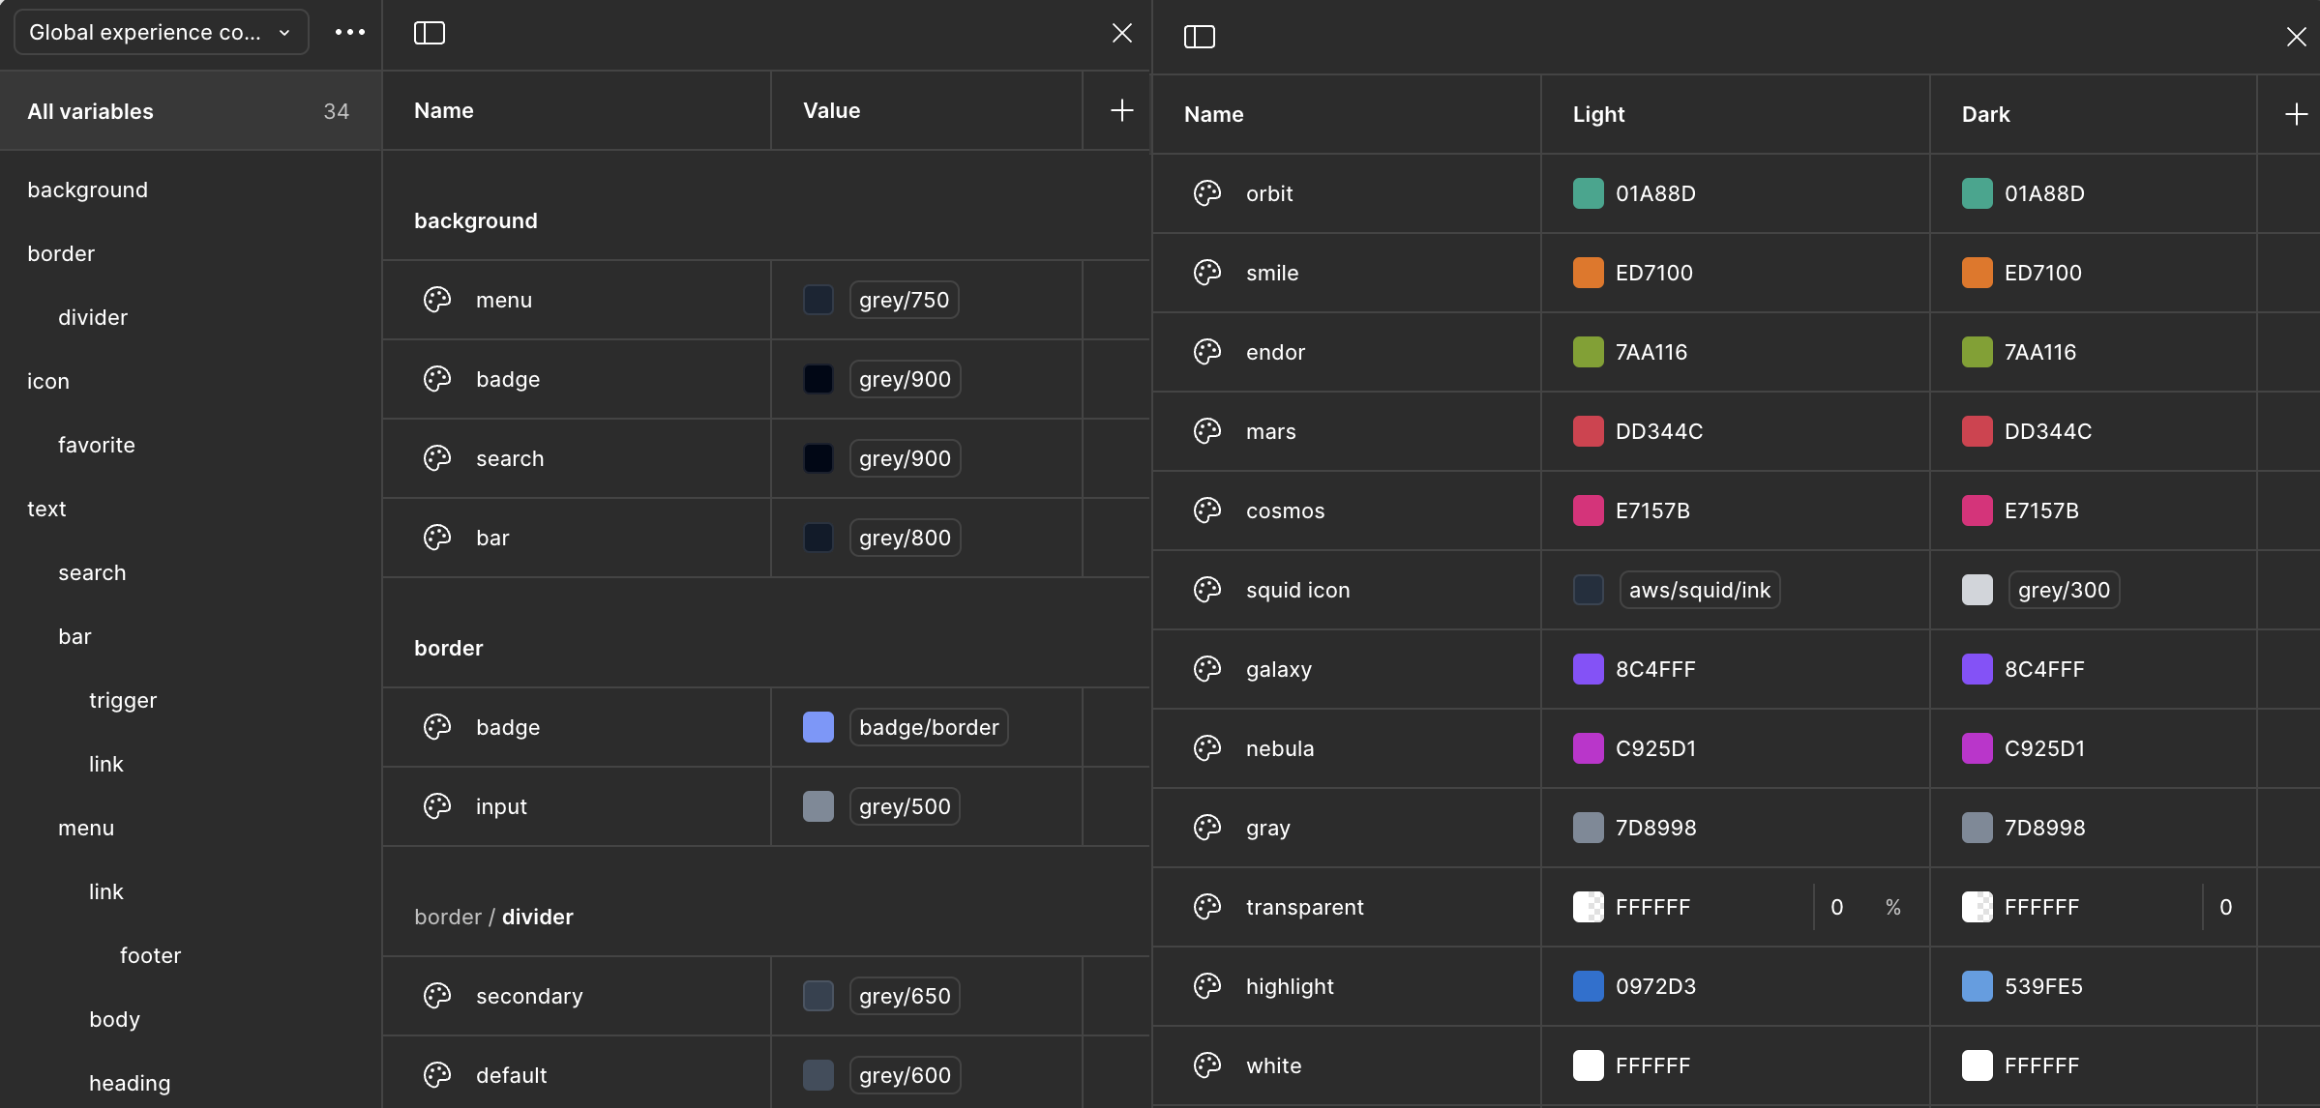Click the color type icon for the border badge variable
The image size is (2320, 1108).
(x=437, y=727)
